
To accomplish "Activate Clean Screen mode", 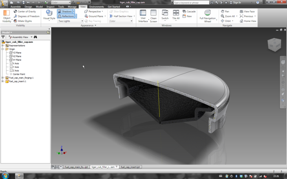I will 153,16.
